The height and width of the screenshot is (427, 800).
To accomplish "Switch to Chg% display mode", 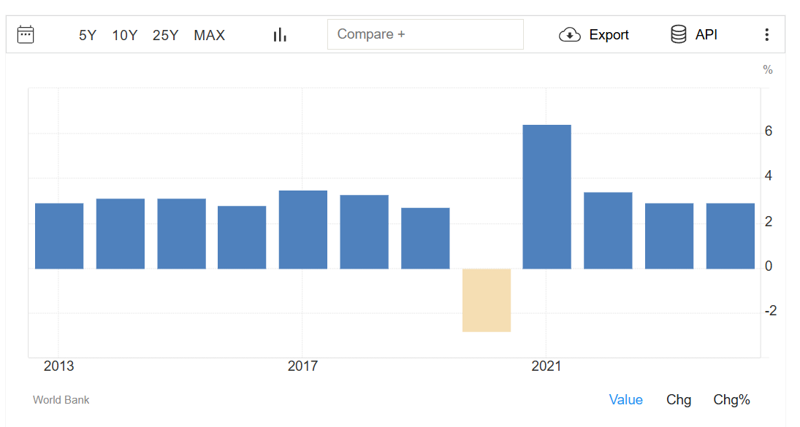I will (731, 399).
